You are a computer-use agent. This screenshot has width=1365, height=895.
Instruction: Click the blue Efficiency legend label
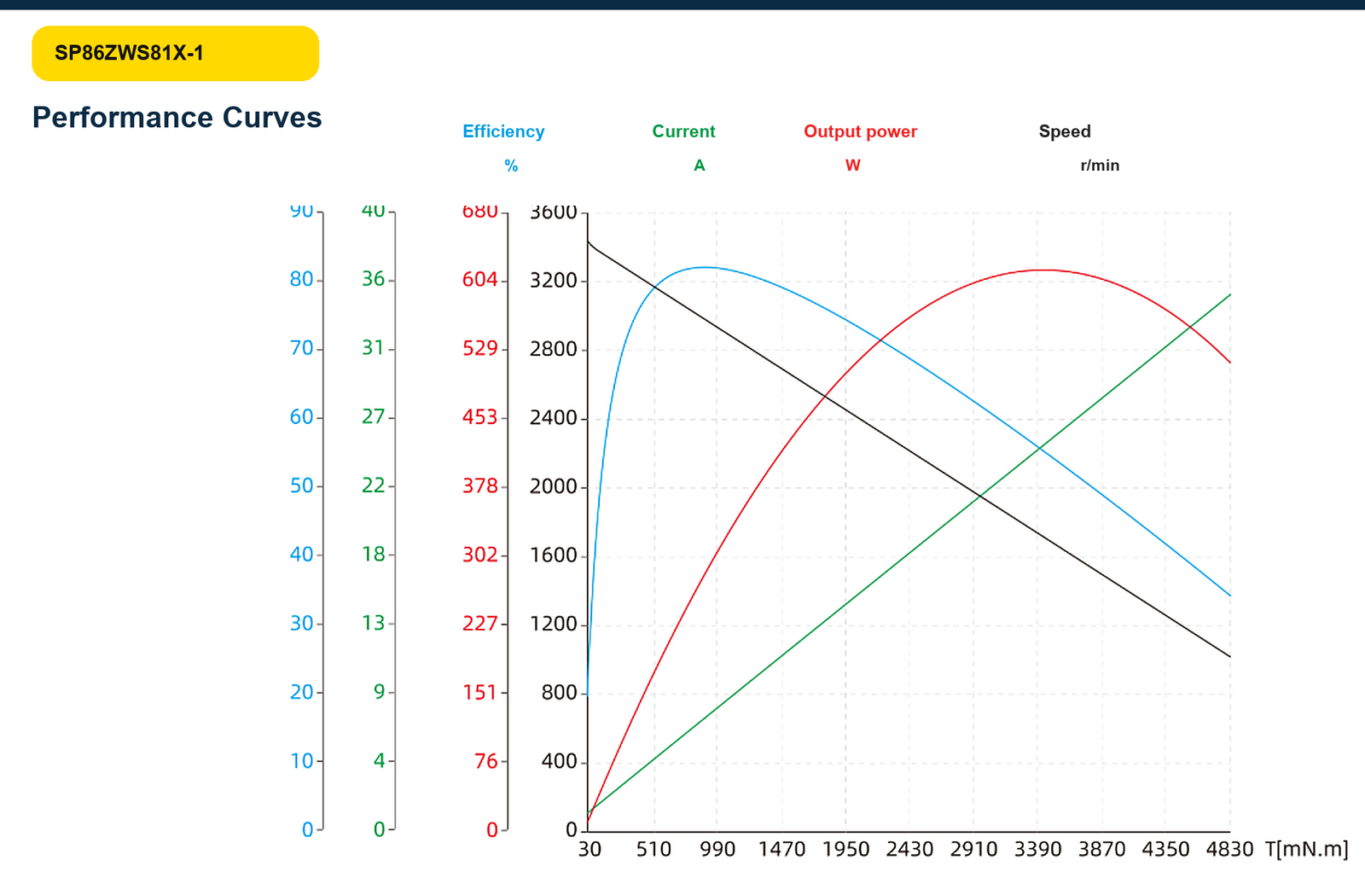click(x=503, y=131)
